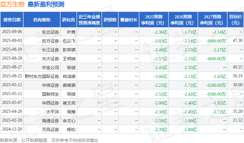This screenshot has height=143, width=244.
Task: Click the date 2025-02-20
Action: [x=12, y=120]
